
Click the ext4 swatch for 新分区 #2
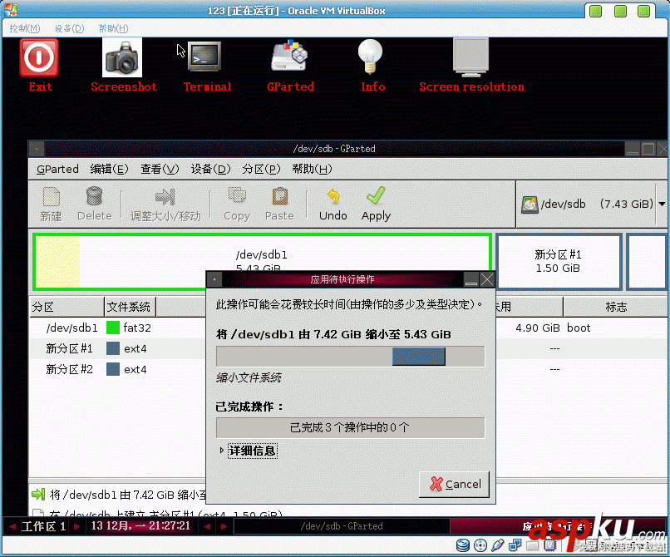coord(113,369)
